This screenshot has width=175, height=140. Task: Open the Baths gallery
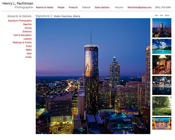[29, 50]
